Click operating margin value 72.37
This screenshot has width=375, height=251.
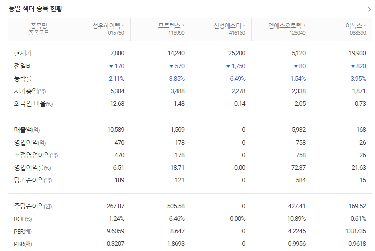click(298, 168)
